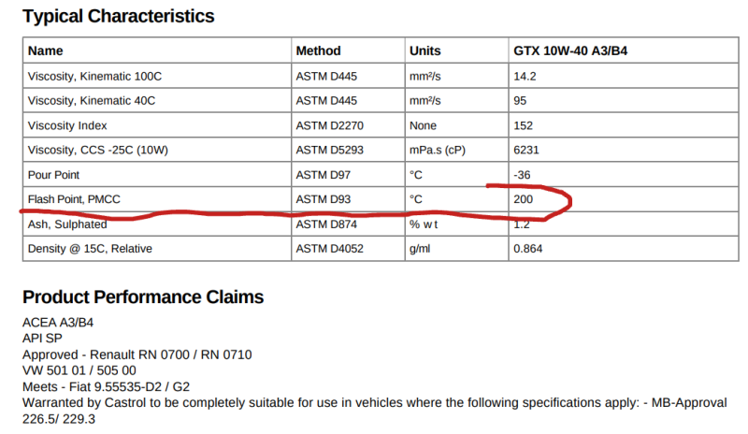The width and height of the screenshot is (748, 434).
Task: Click the Viscosity, Kinematic 100C row label
Action: [100, 76]
